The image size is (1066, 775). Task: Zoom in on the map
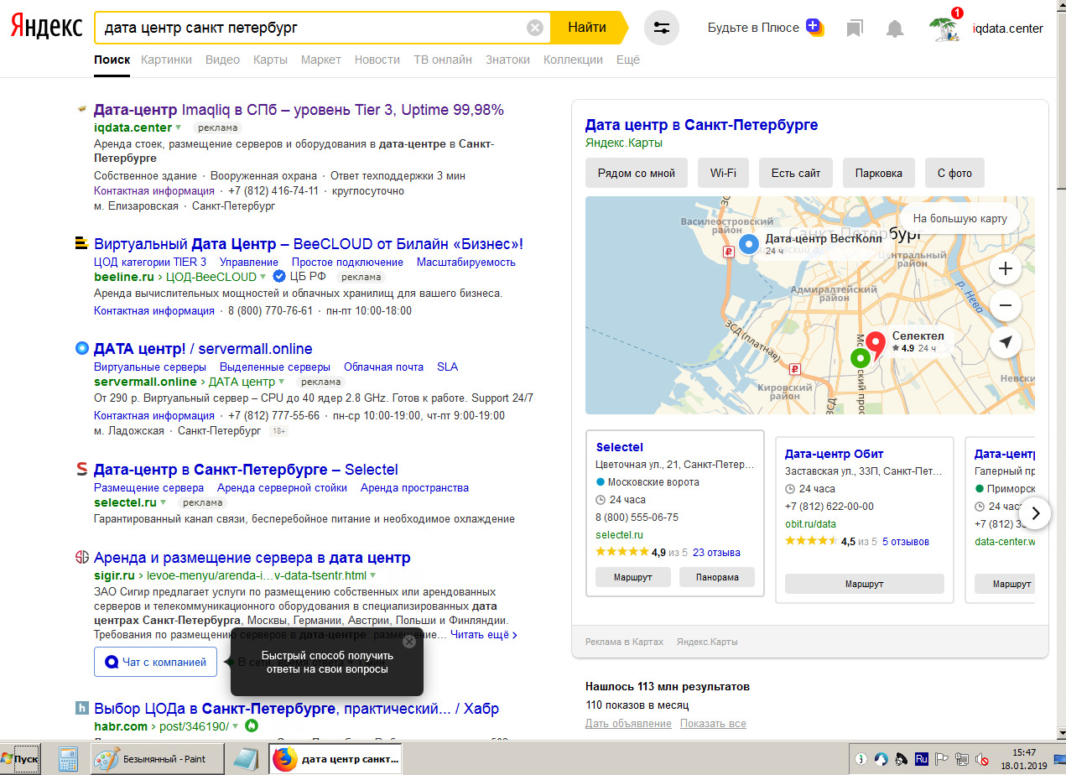pos(1006,269)
